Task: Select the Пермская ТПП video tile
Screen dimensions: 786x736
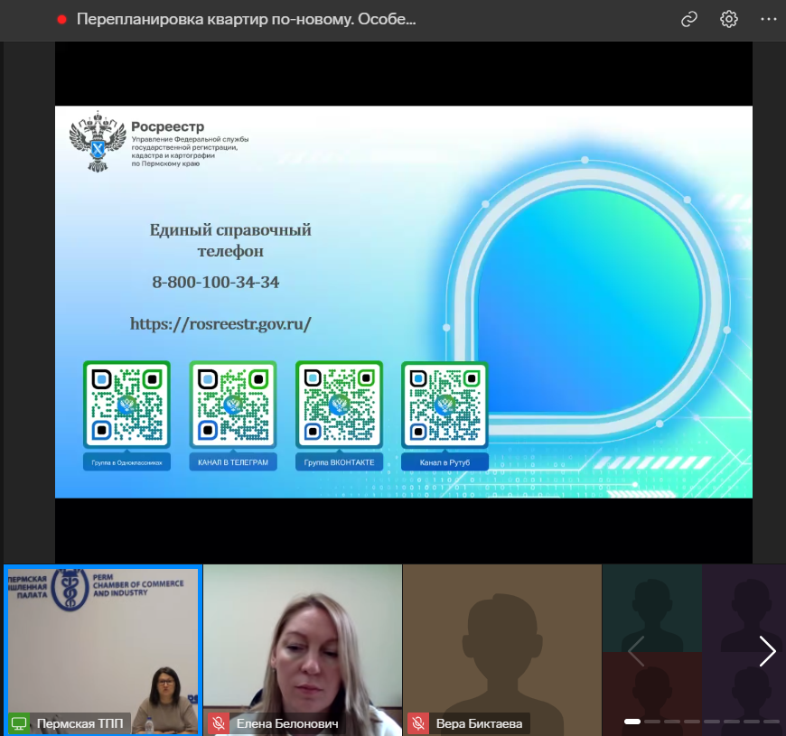Action: tap(103, 650)
